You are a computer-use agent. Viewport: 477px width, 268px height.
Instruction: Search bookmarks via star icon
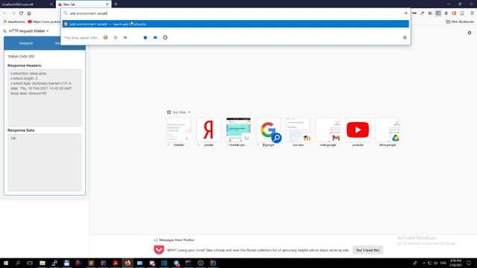pos(145,37)
